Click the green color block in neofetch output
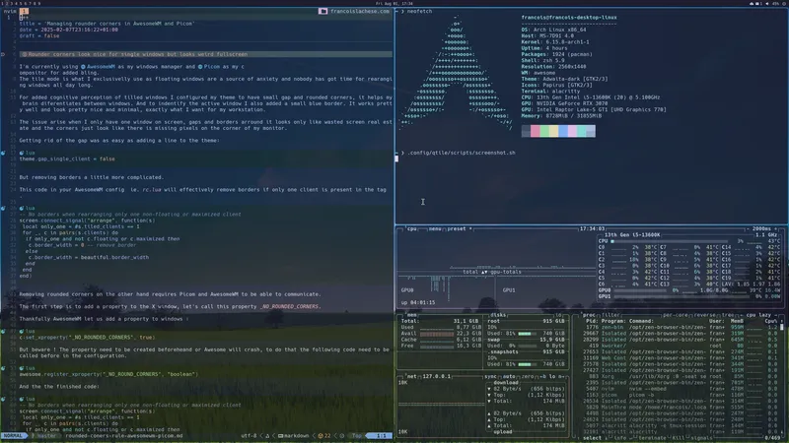This screenshot has width=789, height=443. tap(544, 131)
